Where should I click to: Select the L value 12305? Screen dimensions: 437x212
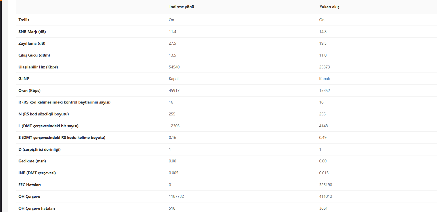click(174, 126)
